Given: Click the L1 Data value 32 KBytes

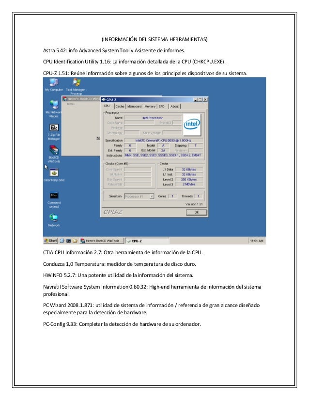Looking at the screenshot, I should click(x=189, y=169).
